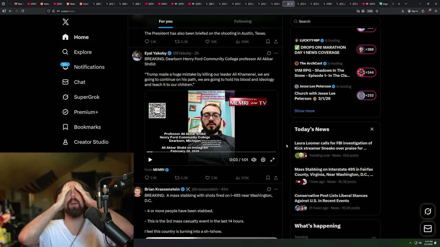Image resolution: width=440 pixels, height=247 pixels.
Task: Open Conservative Post Lists Liberal Stances news
Action: point(335,202)
